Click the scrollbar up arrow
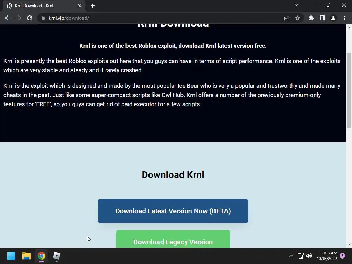Viewport: 352px width, 264px height. 349,27
